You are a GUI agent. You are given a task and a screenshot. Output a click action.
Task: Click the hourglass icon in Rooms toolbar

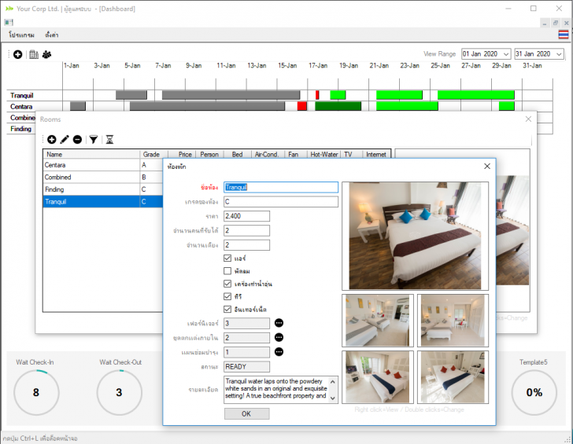click(109, 139)
